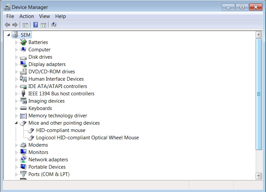Click the SEM computer root icon

[15, 35]
